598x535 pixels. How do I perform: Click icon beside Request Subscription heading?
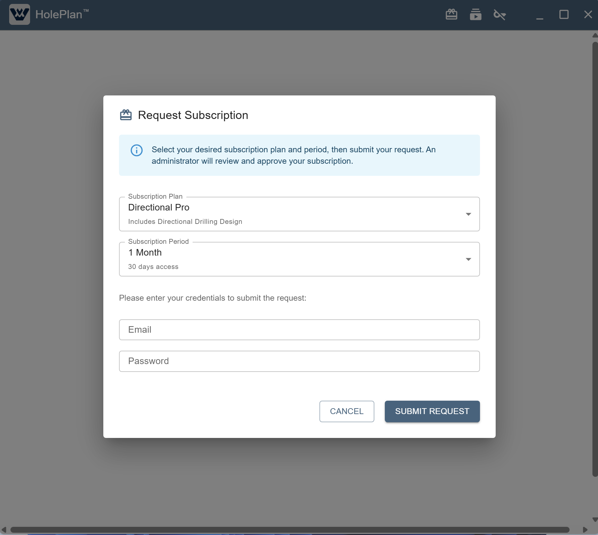coord(126,115)
